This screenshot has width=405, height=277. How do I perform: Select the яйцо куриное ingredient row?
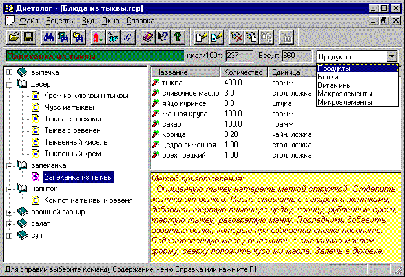[232, 103]
